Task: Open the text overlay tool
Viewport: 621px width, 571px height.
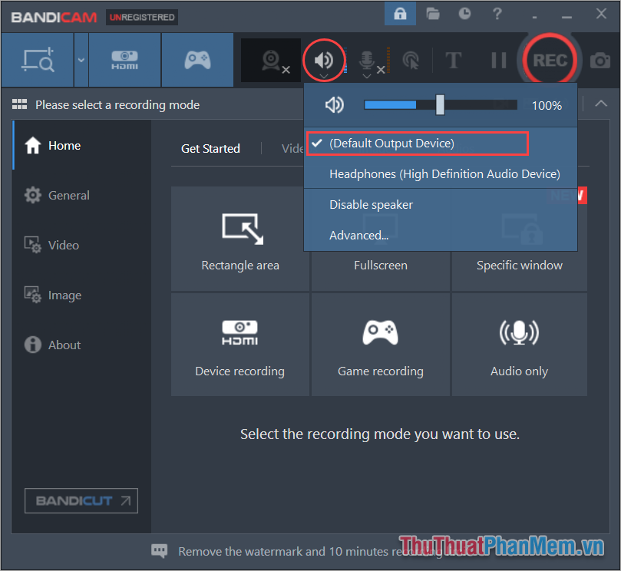Action: 453,59
